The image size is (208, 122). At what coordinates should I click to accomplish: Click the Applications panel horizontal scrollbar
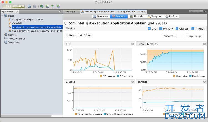tap(26, 116)
